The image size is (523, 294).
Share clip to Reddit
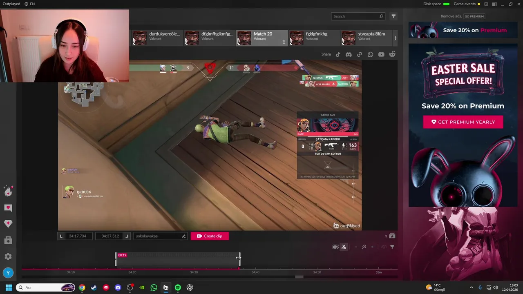pos(392,54)
